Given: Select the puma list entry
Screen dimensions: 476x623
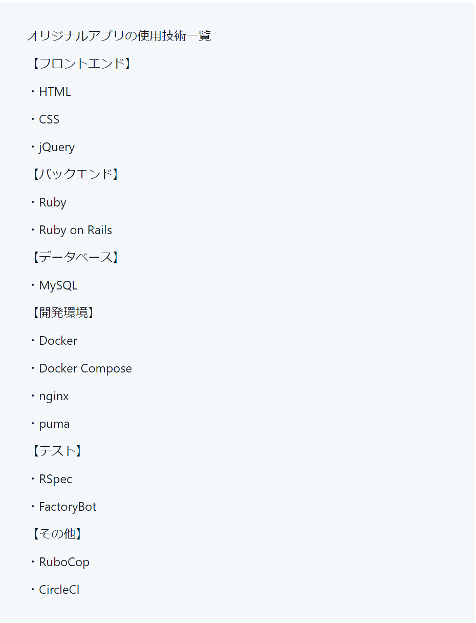Looking at the screenshot, I should (54, 424).
